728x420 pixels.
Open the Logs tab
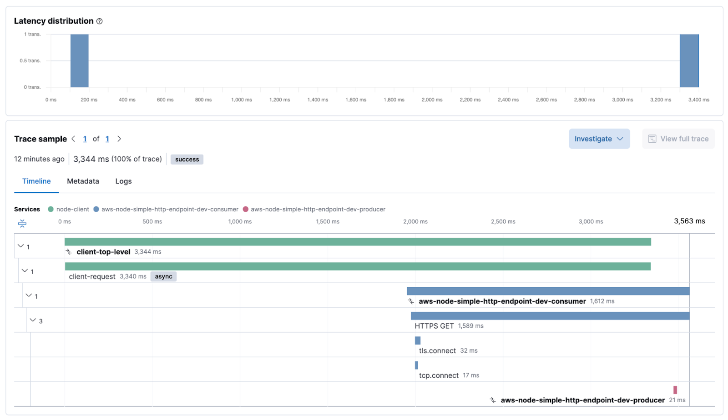click(x=123, y=181)
